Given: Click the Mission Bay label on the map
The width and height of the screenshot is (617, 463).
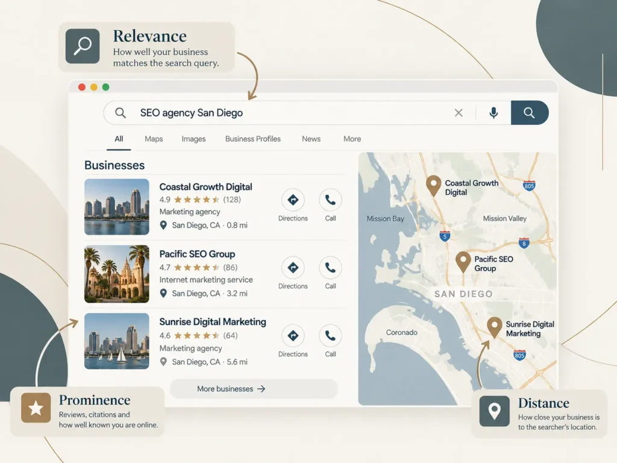Looking at the screenshot, I should (x=385, y=219).
